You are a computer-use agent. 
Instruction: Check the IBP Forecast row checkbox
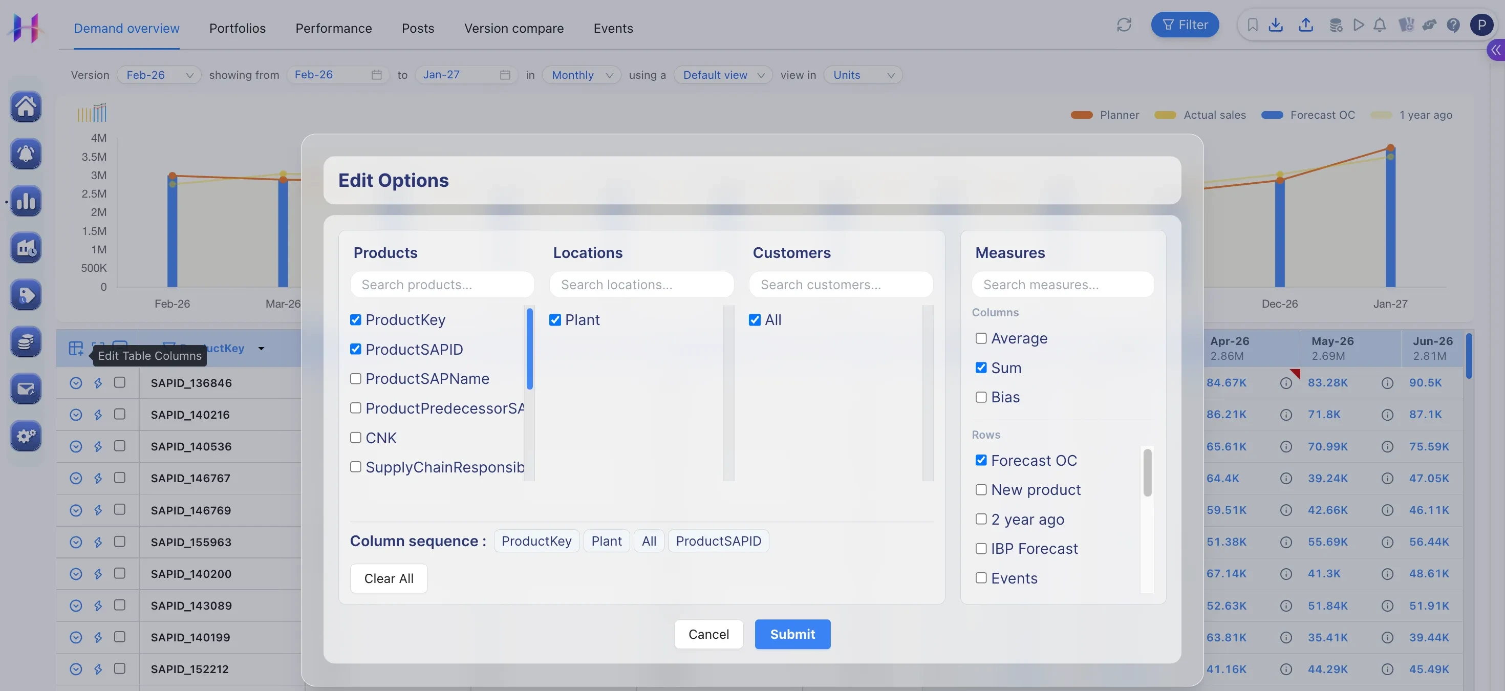point(981,549)
